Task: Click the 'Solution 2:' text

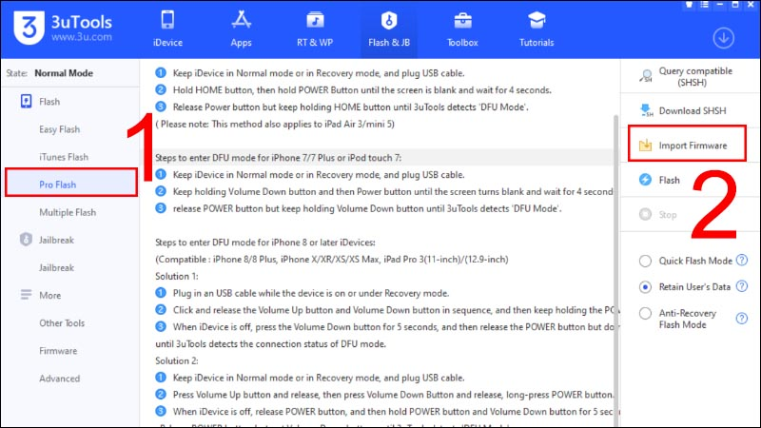Action: coord(177,360)
